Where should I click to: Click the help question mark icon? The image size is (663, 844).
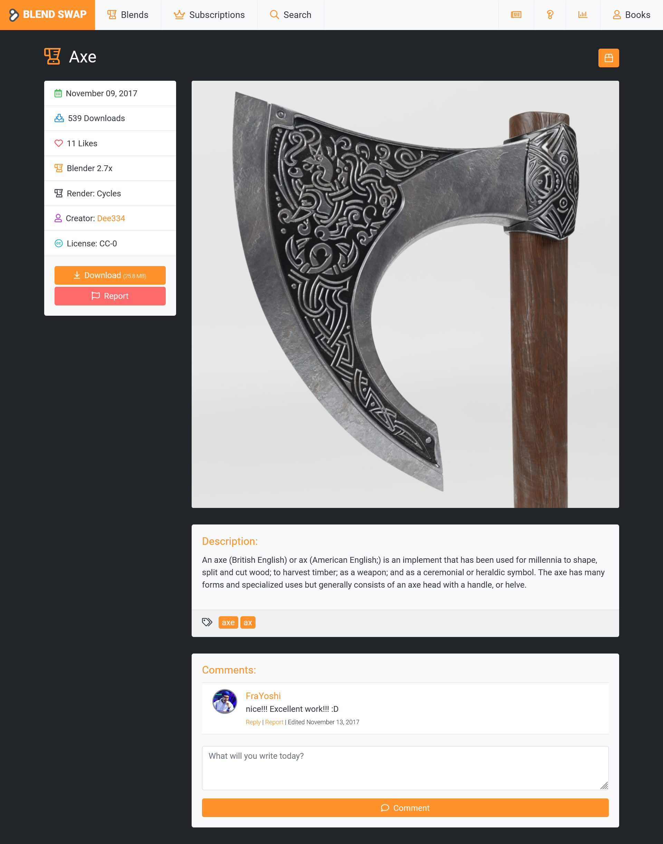[550, 15]
